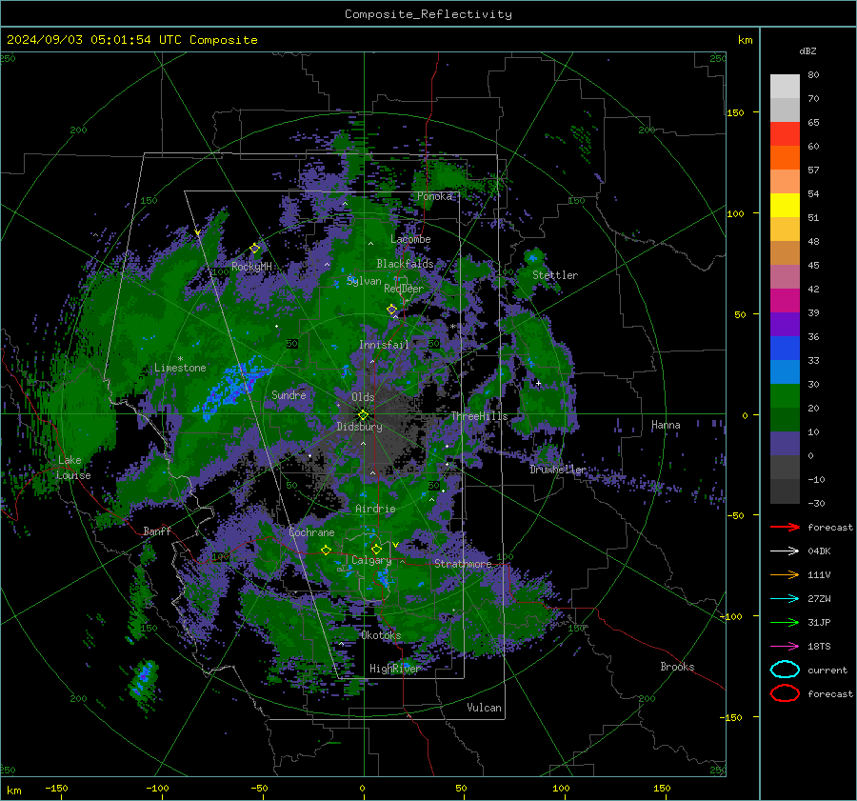Image resolution: width=857 pixels, height=801 pixels.
Task: Click the magenta 18TS arrow in legend
Action: pos(785,647)
